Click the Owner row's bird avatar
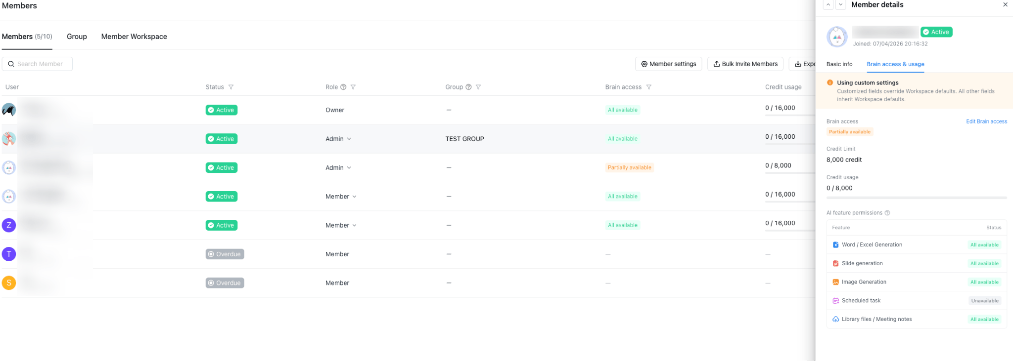This screenshot has height=361, width=1013. pyautogui.click(x=9, y=110)
